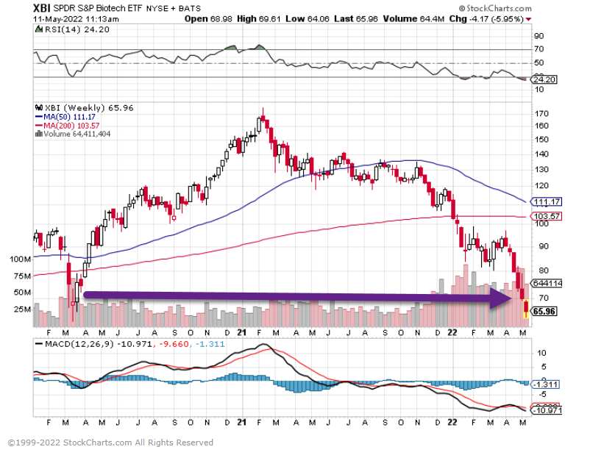Click the 170 price axis label
The width and height of the screenshot is (604, 455).
coord(541,113)
